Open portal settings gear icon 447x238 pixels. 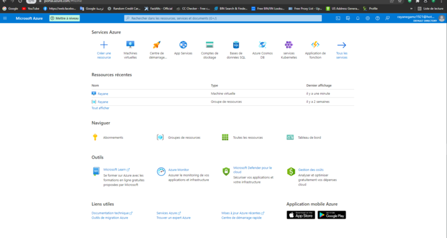click(368, 18)
